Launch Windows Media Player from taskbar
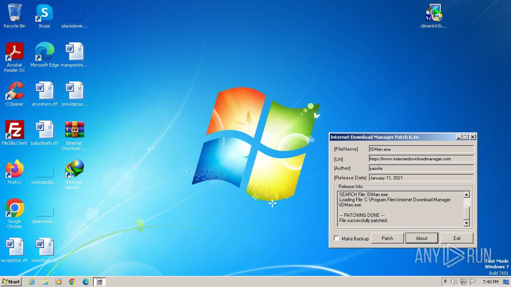511x287 pixels. (59, 282)
